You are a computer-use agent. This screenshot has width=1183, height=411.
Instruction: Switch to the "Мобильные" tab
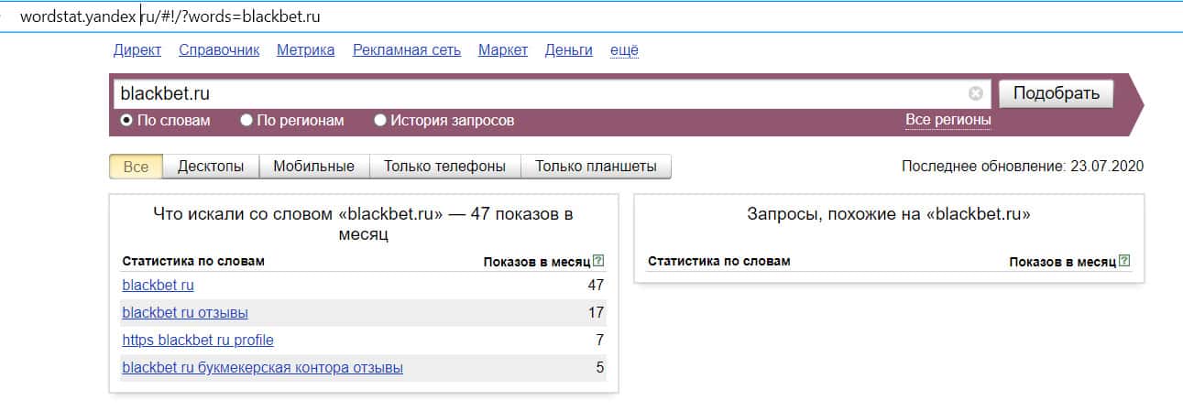(x=313, y=167)
